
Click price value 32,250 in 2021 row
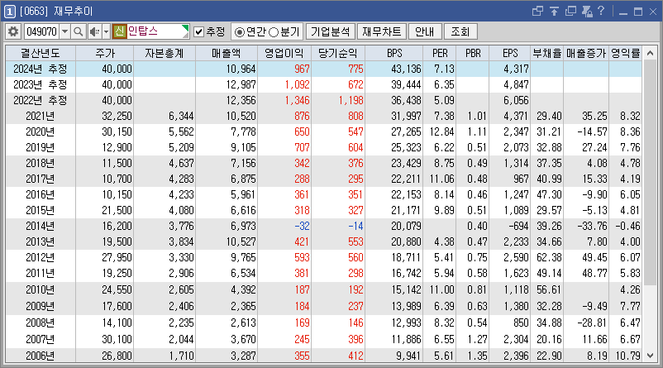[117, 116]
